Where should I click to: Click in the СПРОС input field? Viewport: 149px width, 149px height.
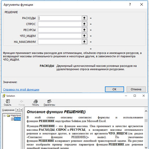60,24
